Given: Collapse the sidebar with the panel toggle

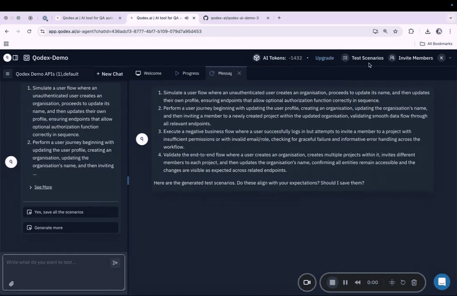Looking at the screenshot, I should point(16,57).
